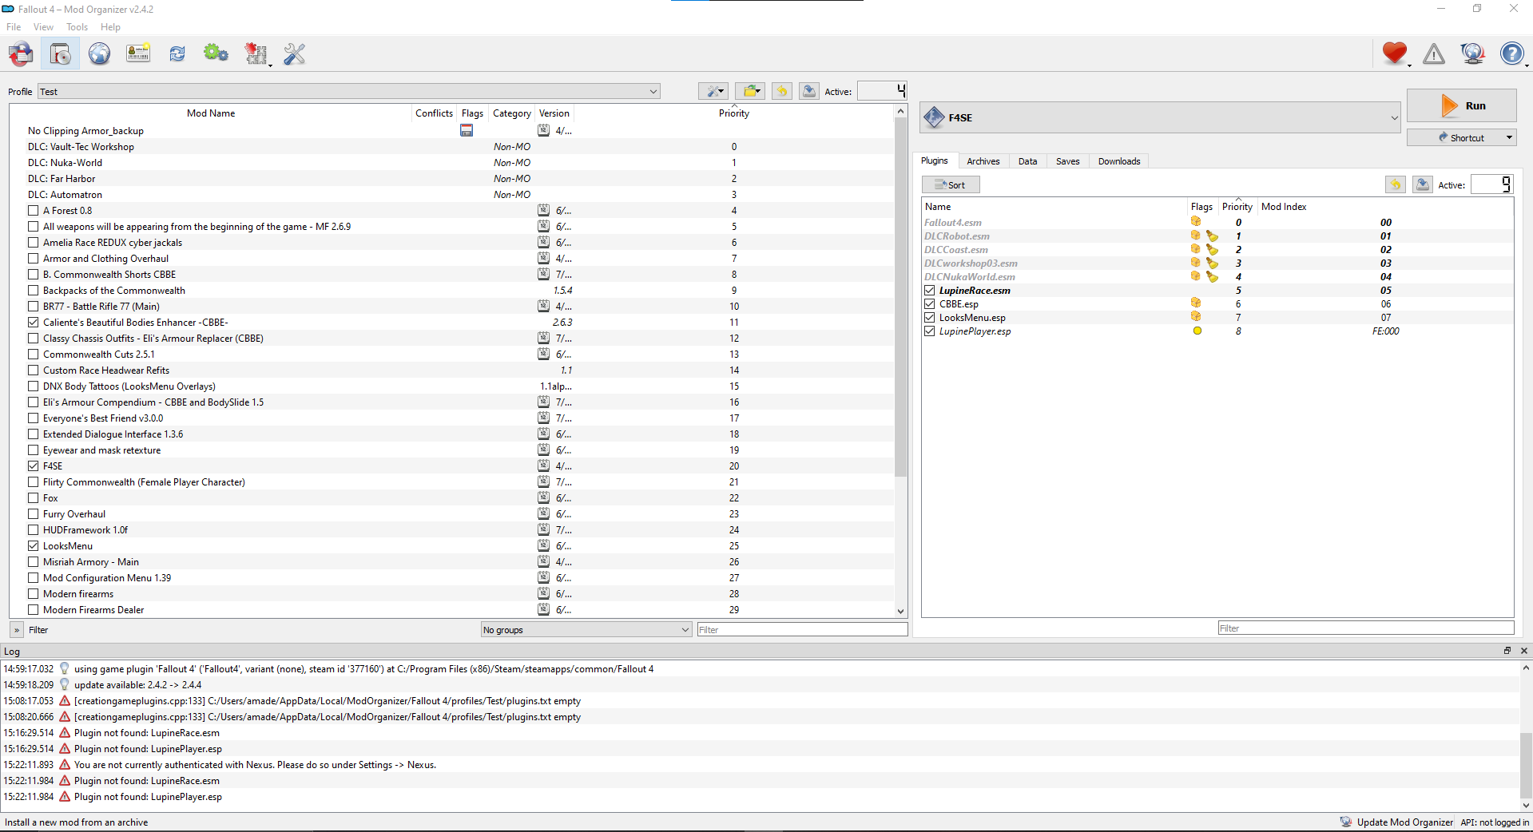The image size is (1533, 832).
Task: Click the flag icon for CBBE.esp
Action: [x=1196, y=303]
